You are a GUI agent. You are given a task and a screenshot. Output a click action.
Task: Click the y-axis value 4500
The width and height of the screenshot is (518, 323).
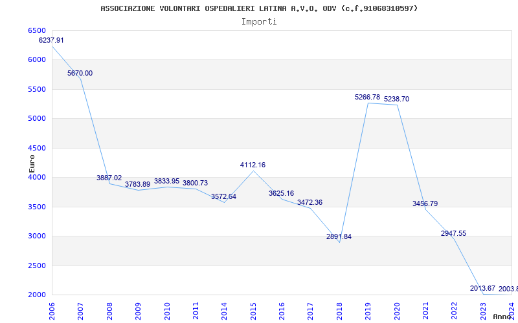pos(37,149)
